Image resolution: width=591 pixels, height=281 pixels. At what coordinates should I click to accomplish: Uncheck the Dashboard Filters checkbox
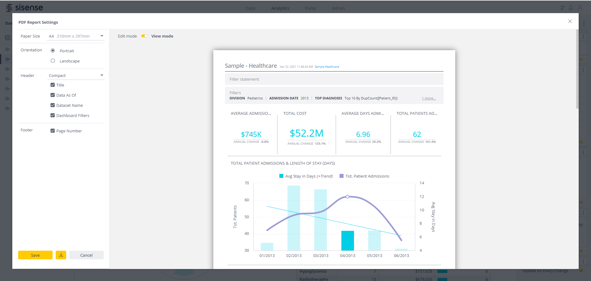53,115
